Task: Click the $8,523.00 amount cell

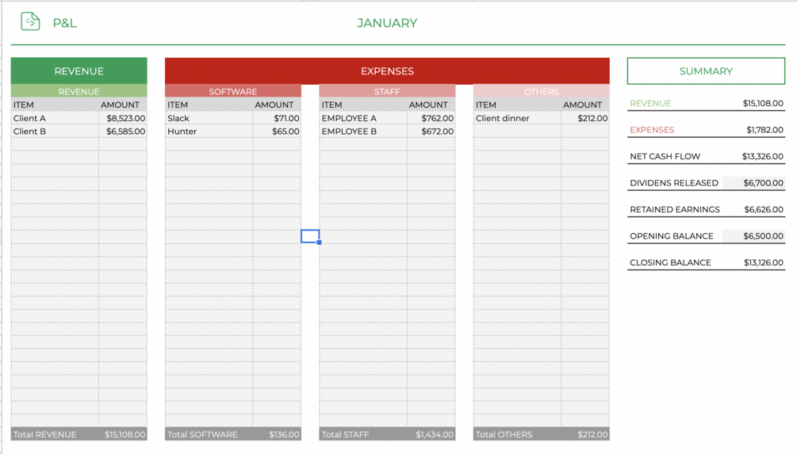Action: (123, 118)
